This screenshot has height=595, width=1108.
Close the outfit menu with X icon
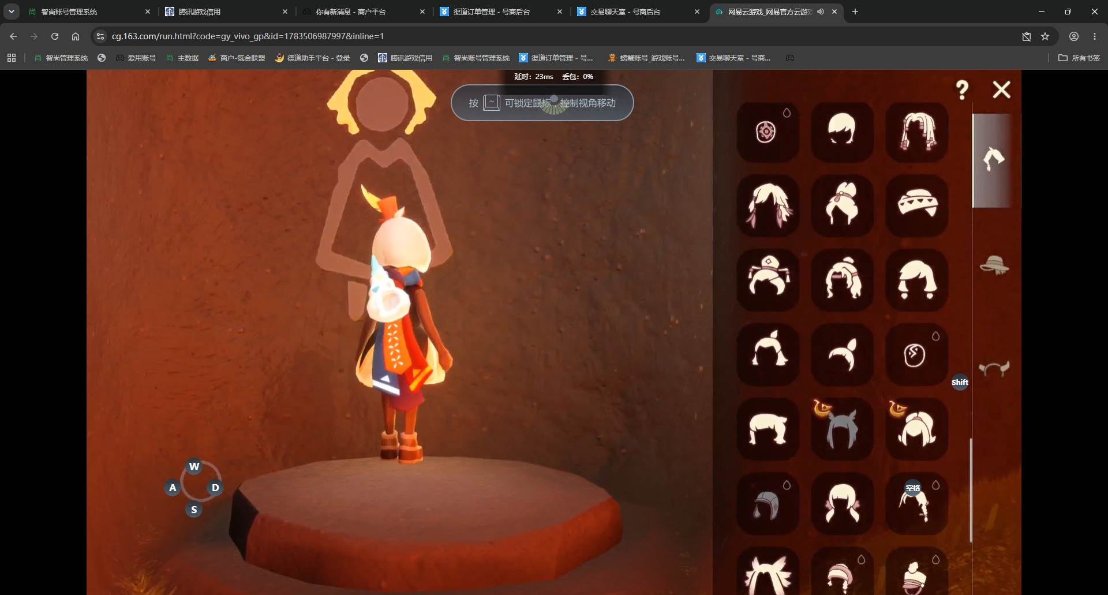tap(1001, 89)
